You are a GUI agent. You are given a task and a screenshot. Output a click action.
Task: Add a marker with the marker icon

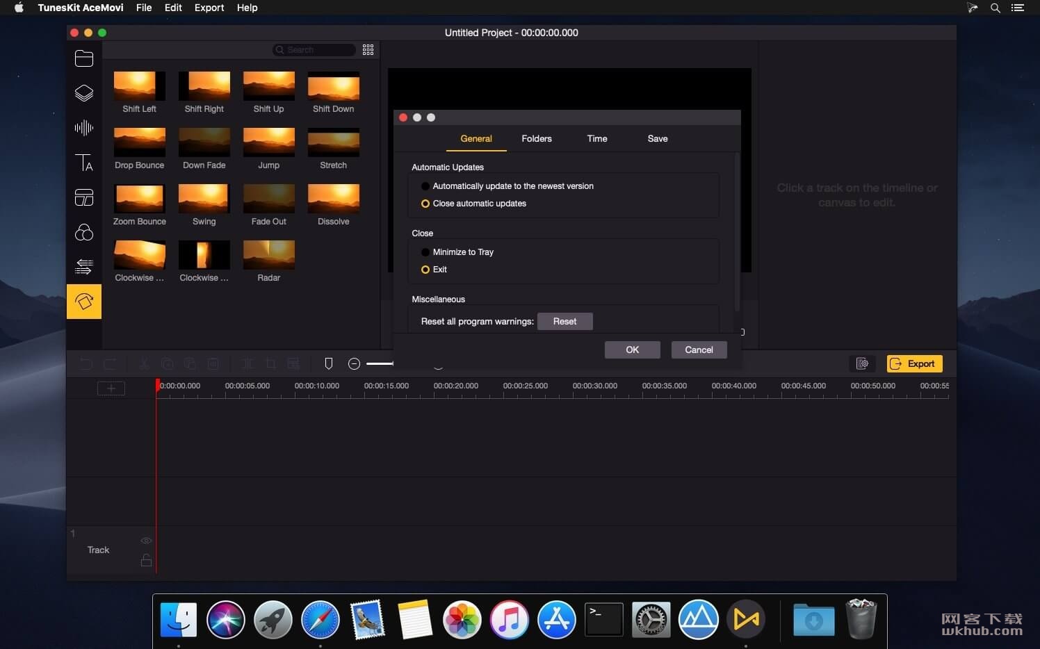(x=329, y=363)
